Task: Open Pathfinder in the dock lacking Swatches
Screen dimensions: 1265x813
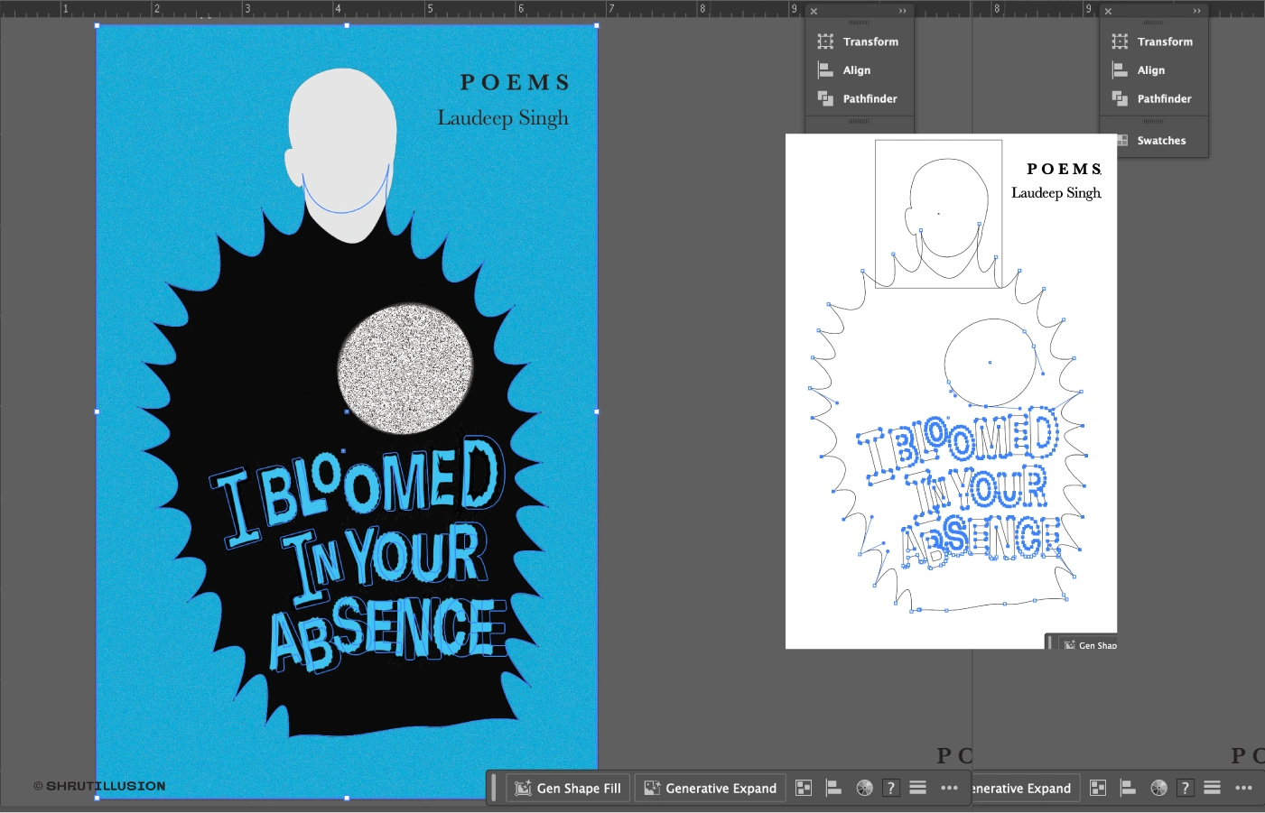Action: (x=859, y=99)
